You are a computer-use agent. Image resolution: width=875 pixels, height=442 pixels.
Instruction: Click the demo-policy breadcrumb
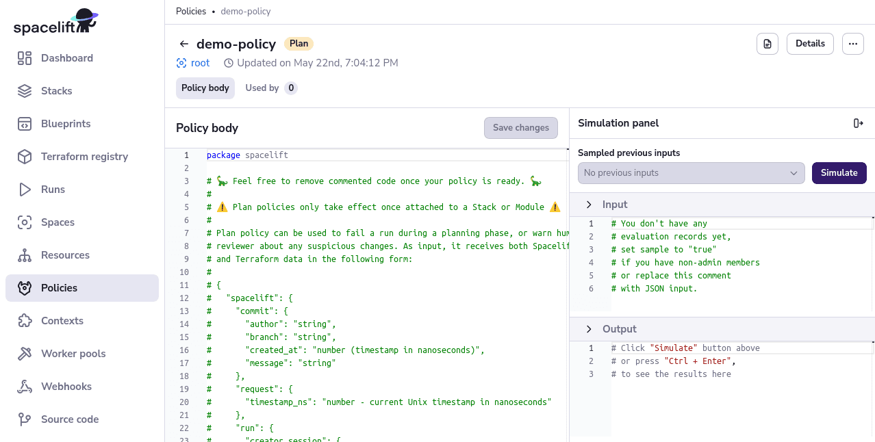click(x=246, y=12)
